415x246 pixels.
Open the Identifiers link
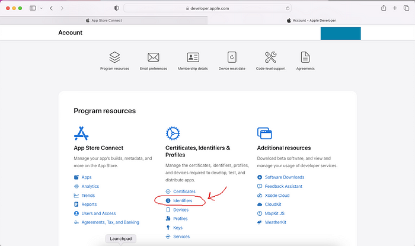(183, 201)
